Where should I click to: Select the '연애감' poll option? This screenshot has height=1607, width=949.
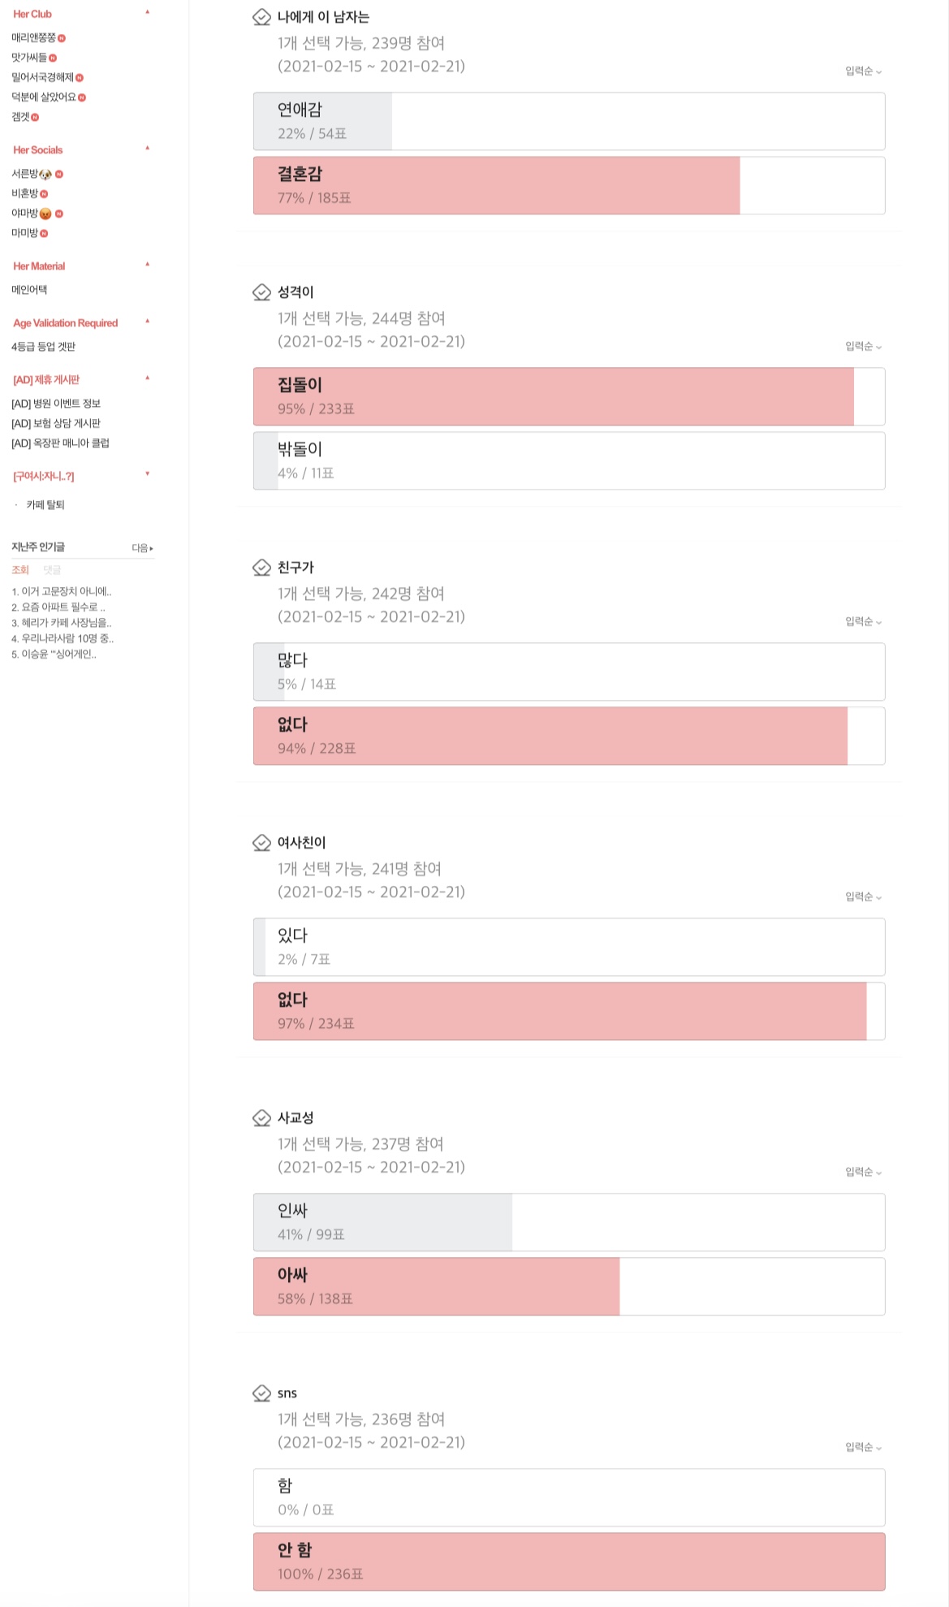coord(568,121)
